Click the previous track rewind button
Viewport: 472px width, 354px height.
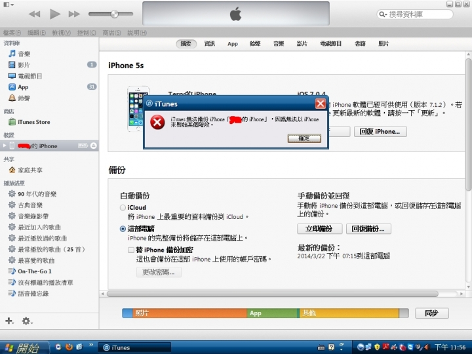[x=34, y=14]
